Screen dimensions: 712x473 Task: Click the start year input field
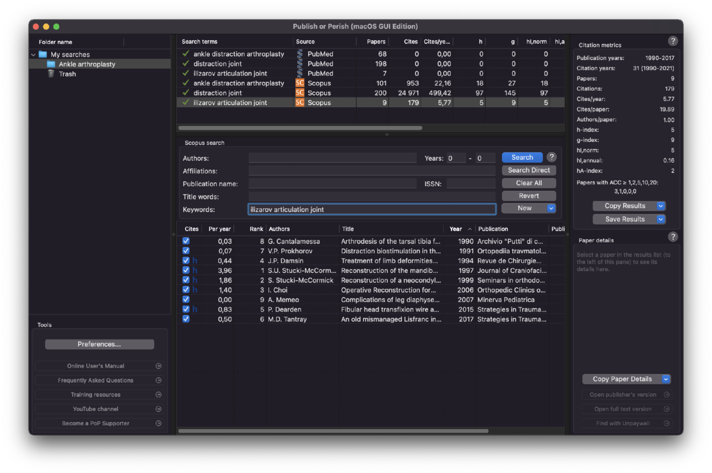point(456,158)
